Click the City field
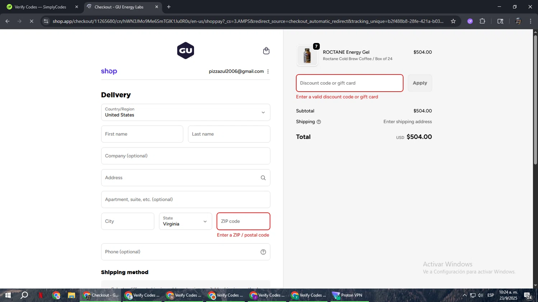The height and width of the screenshot is (302, 538). pos(128,221)
